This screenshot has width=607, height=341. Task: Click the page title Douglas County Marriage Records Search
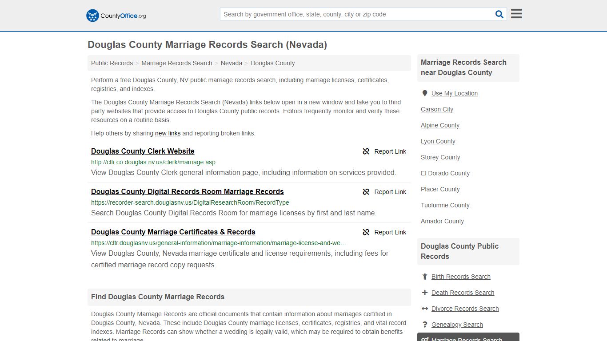tap(208, 44)
